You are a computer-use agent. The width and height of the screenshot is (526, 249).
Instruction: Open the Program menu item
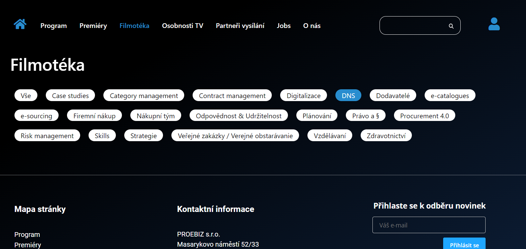(54, 26)
